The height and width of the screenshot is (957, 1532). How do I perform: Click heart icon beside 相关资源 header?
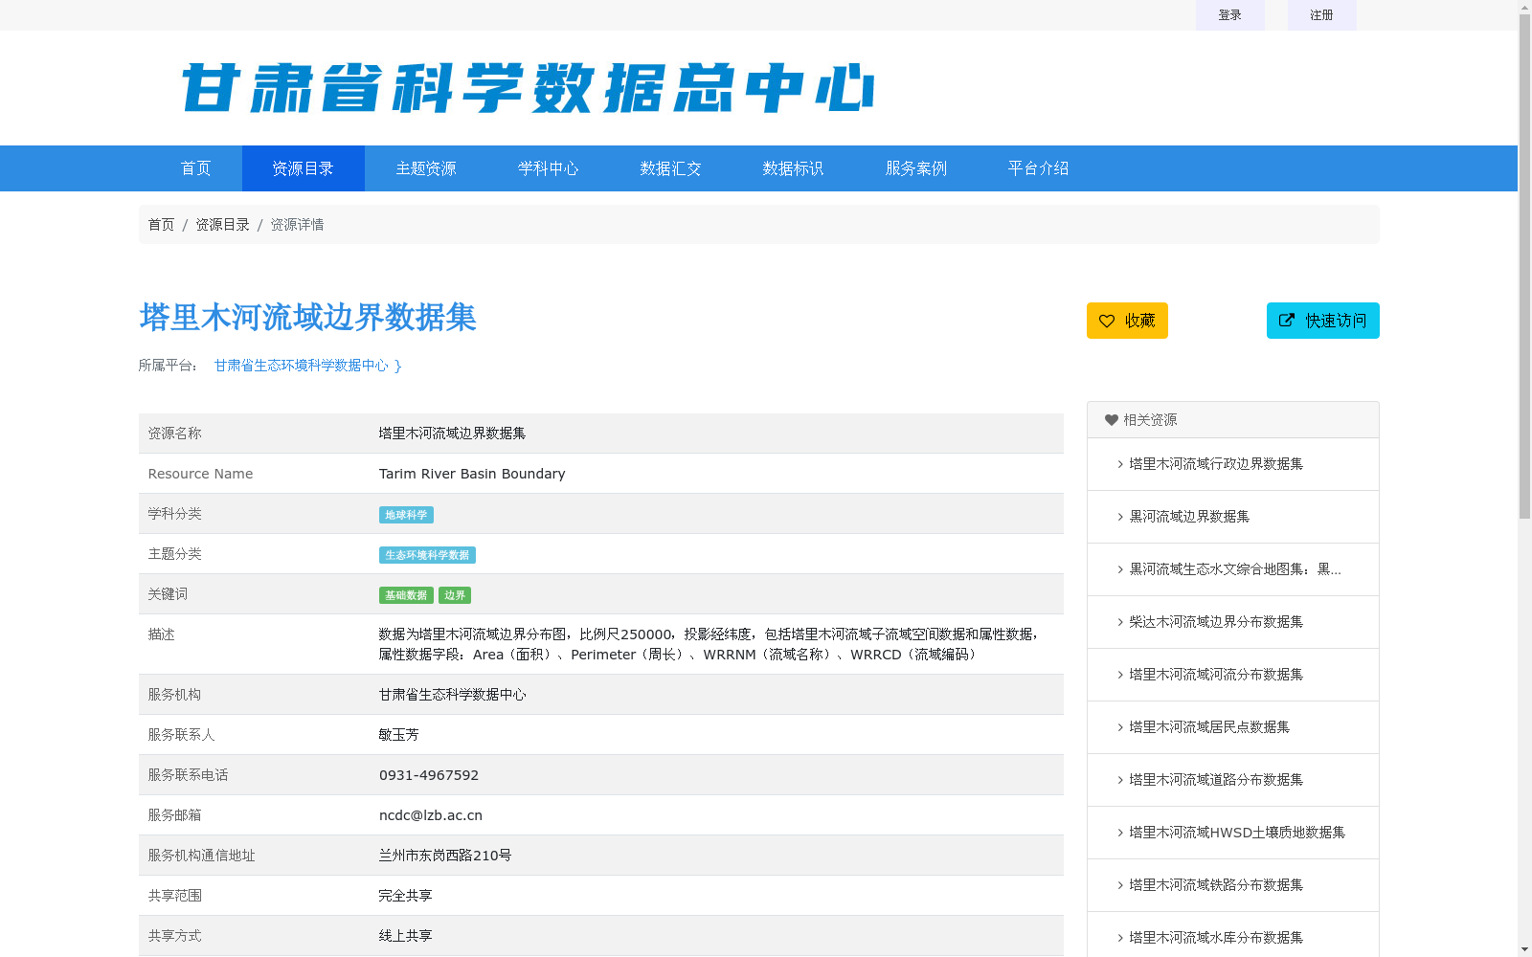tap(1112, 420)
